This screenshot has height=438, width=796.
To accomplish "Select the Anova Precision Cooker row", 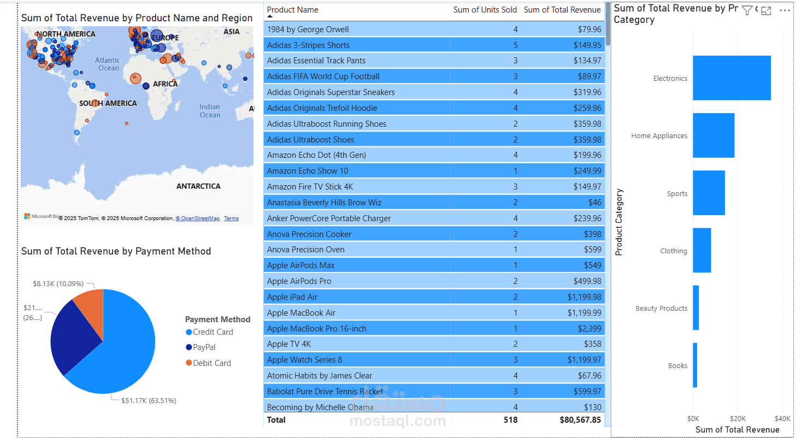I will tap(434, 234).
